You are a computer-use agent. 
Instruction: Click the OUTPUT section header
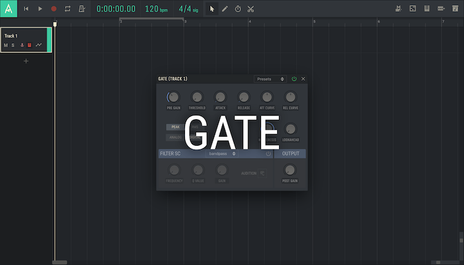[290, 153]
